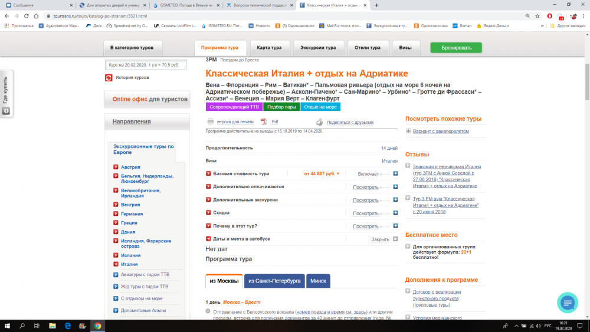Click the info icon on Где купить tab
The width and height of the screenshot is (590, 332).
click(6, 111)
